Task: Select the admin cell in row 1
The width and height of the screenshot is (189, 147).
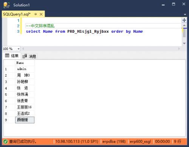Action: pos(25,69)
